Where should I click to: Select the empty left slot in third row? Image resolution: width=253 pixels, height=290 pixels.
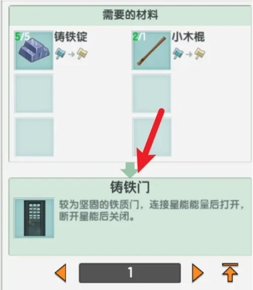[x=34, y=137]
